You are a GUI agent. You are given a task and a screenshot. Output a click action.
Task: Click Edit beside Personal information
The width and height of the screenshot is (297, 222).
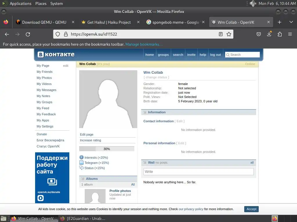(x=181, y=143)
